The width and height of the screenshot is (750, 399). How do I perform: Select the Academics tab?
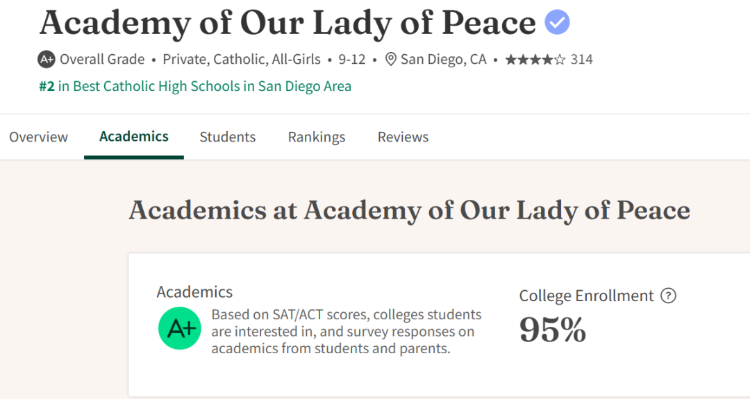134,136
